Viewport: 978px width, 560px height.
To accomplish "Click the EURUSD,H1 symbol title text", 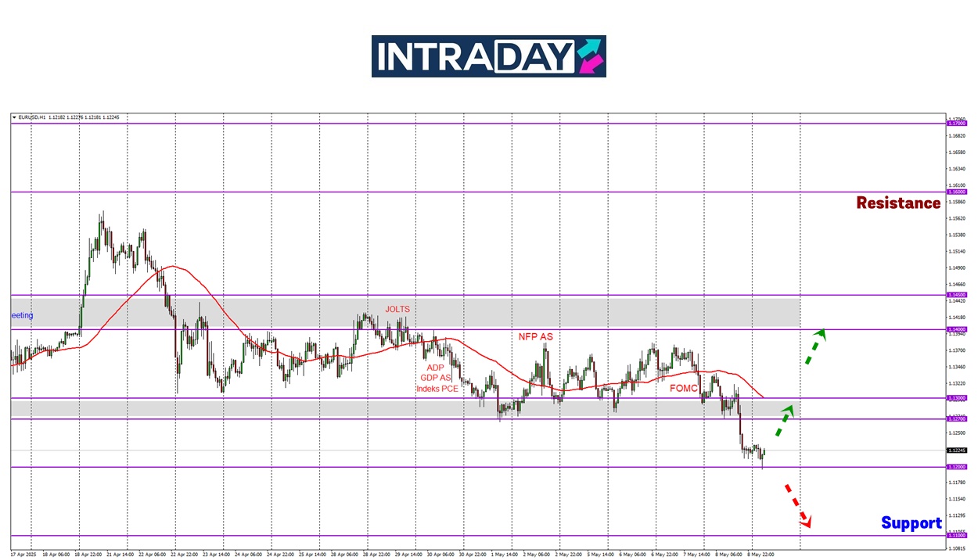I will pos(31,117).
